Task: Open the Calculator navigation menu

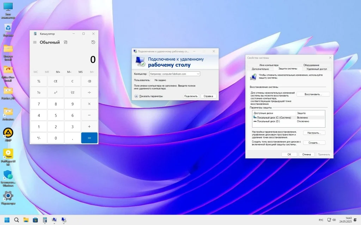Action: pos(35,42)
